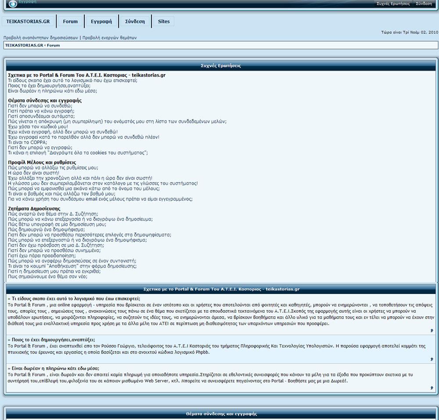Open question about reporting posts to a moderator
This screenshot has width=439, height=420.
pos(72,261)
